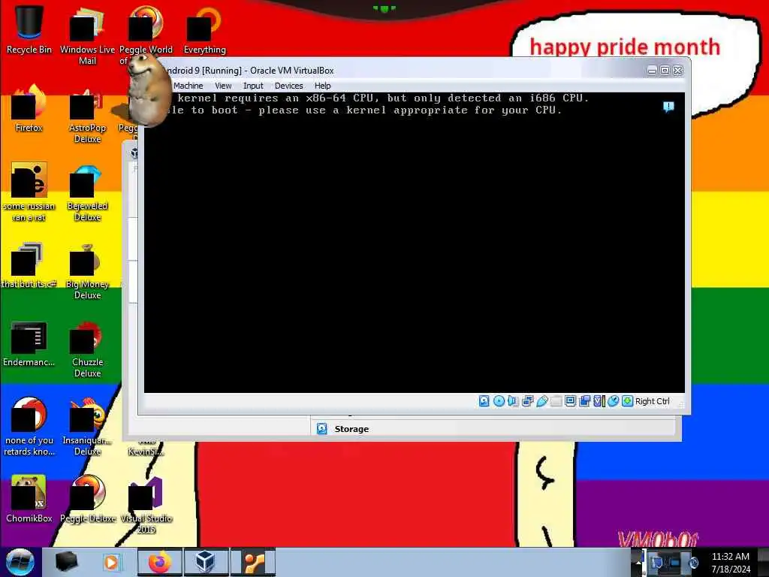This screenshot has width=769, height=577.
Task: Click the media player taskbar button
Action: point(112,562)
